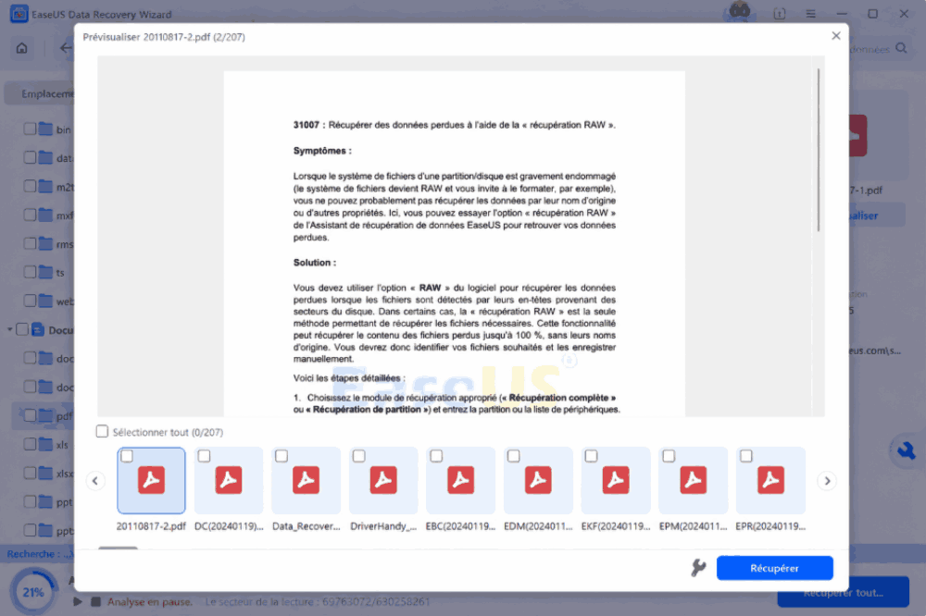Preview the DriverHandy PDF thumbnail

point(383,480)
